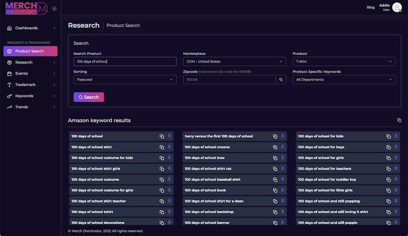Screen dimensions: 408x236
Task: Focus the Search Product text field
Action: [x=125, y=61]
